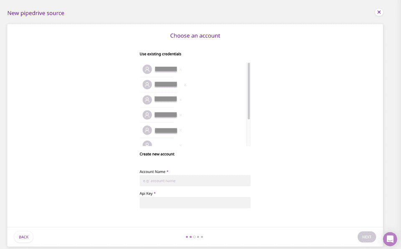The height and width of the screenshot is (249, 401).
Task: Open the Intercom chat messenger bubble
Action: click(x=390, y=239)
